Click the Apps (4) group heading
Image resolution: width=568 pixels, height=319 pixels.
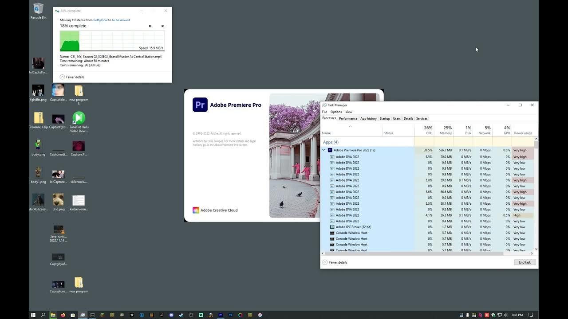coord(331,142)
